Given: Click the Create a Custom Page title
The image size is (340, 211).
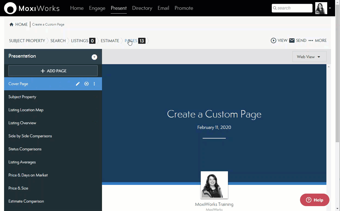Looking at the screenshot, I should click(214, 114).
